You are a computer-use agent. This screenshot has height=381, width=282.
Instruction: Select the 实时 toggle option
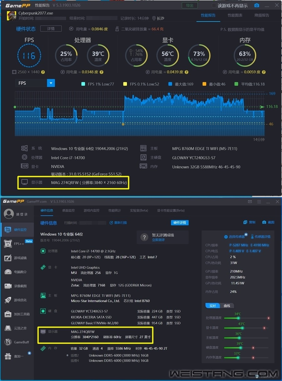coord(213,306)
